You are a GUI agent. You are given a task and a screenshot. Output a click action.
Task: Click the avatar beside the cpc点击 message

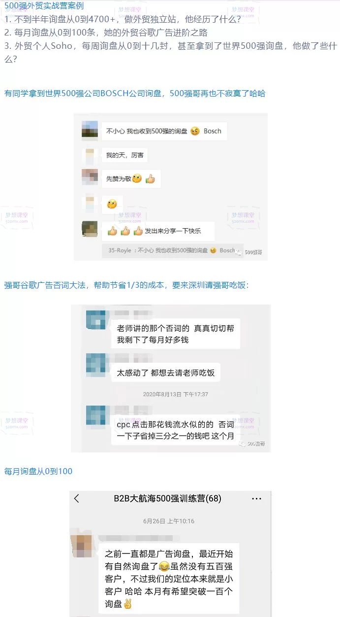pyautogui.click(x=96, y=415)
